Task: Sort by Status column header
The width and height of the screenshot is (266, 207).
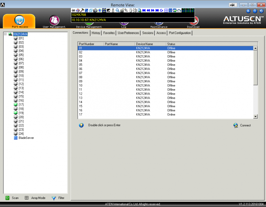Action: coord(212,44)
